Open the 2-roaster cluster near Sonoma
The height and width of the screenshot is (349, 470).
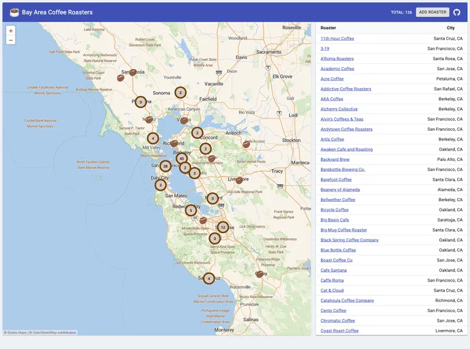point(180,93)
